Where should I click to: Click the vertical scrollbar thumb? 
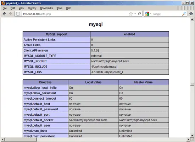pos(192,84)
